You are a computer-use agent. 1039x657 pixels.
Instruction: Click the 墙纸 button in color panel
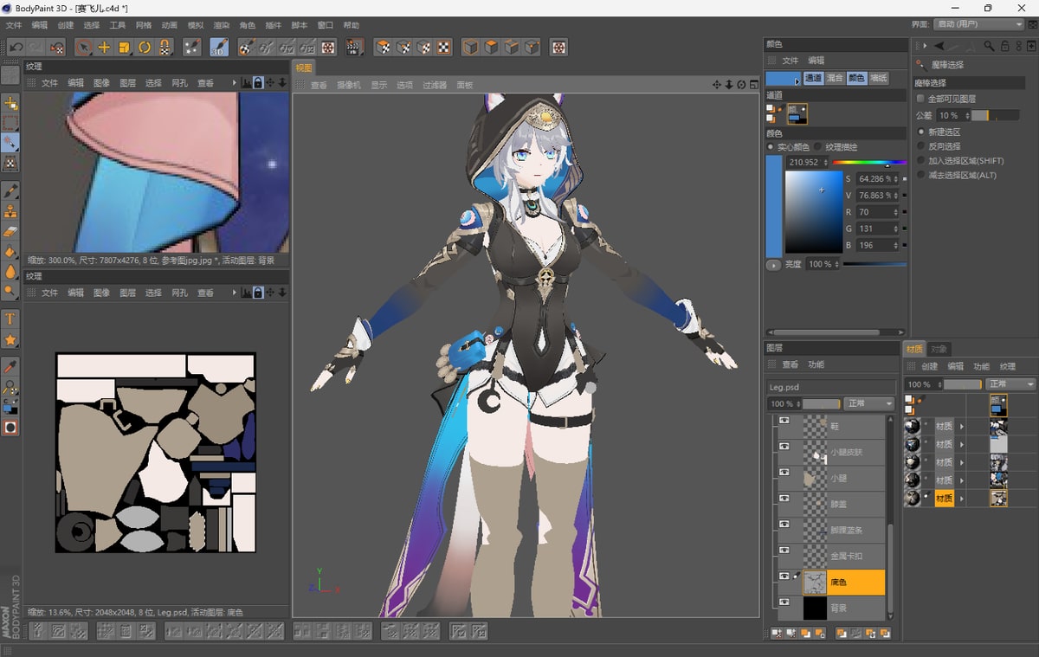click(x=879, y=78)
